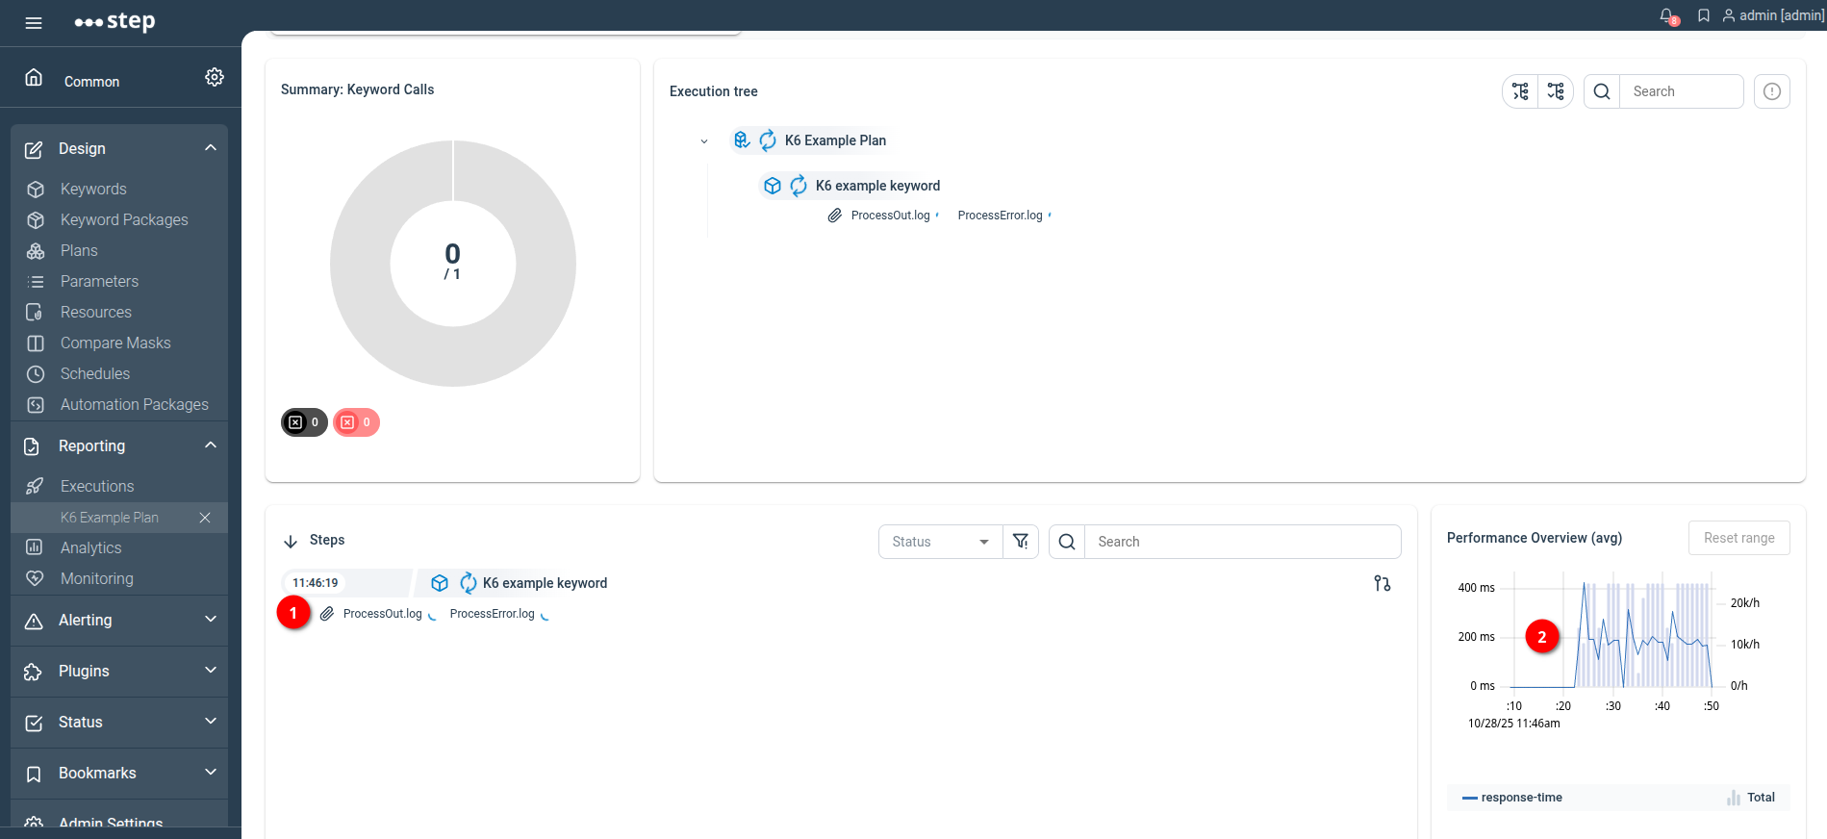1827x839 pixels.
Task: Open Keywords in the sidebar
Action: 93,190
